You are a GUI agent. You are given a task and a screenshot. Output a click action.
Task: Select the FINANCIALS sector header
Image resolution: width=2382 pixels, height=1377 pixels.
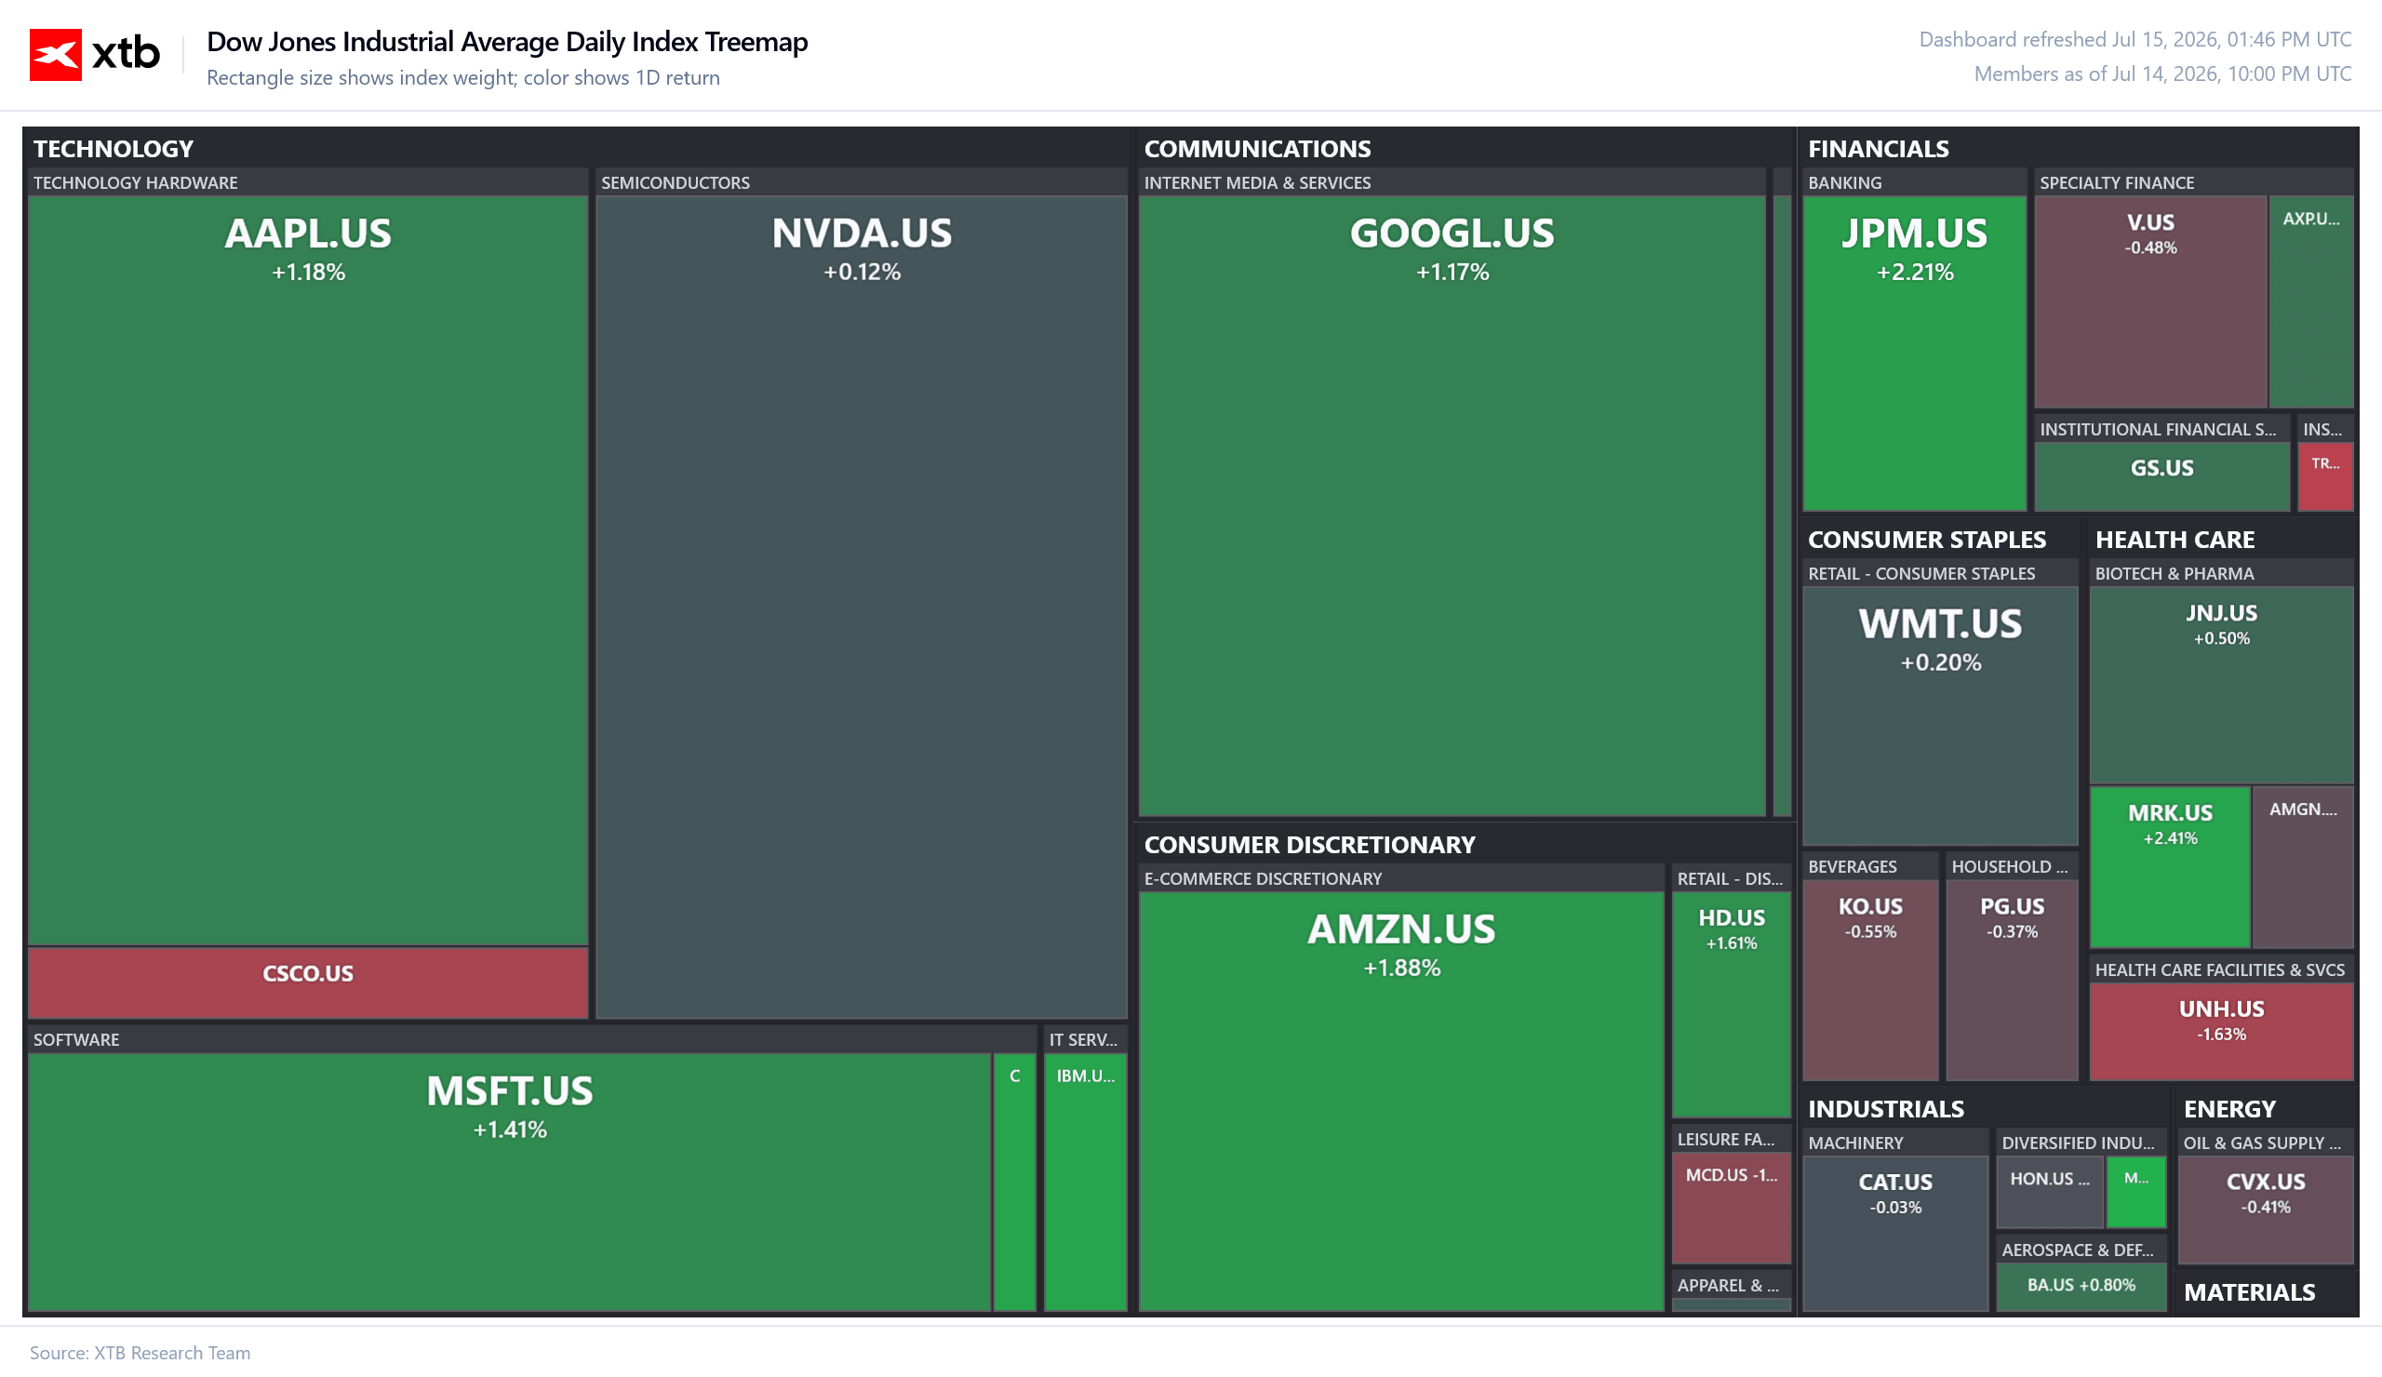[1879, 148]
